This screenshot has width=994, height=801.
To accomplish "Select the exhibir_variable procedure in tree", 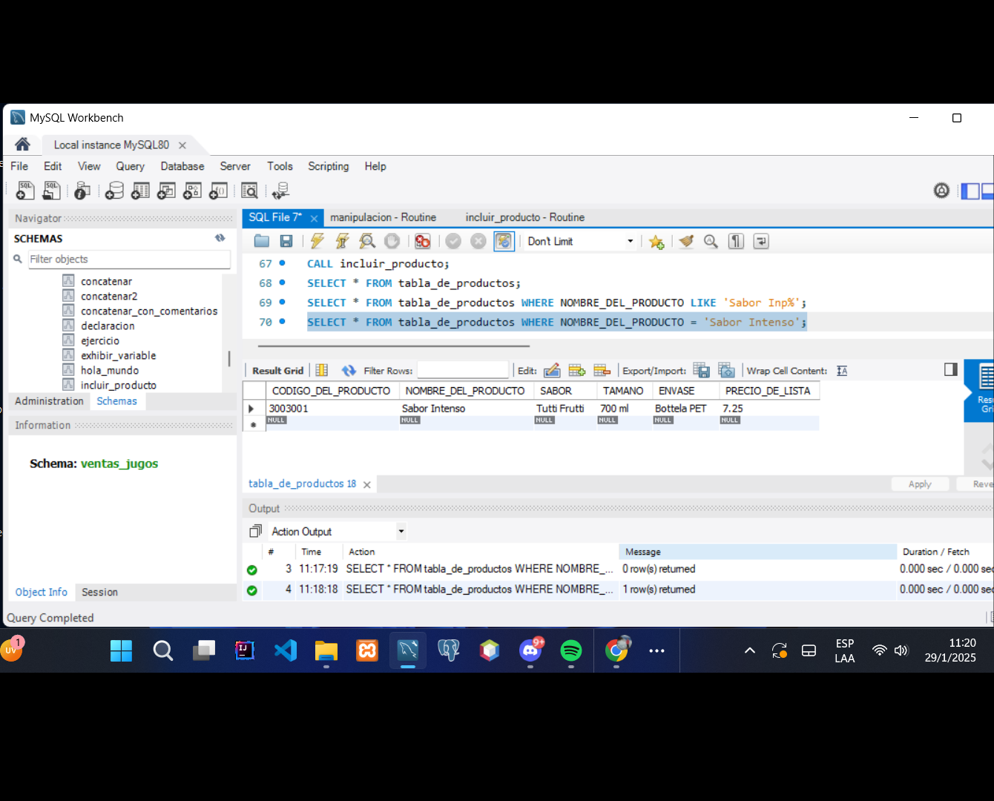I will tap(118, 355).
